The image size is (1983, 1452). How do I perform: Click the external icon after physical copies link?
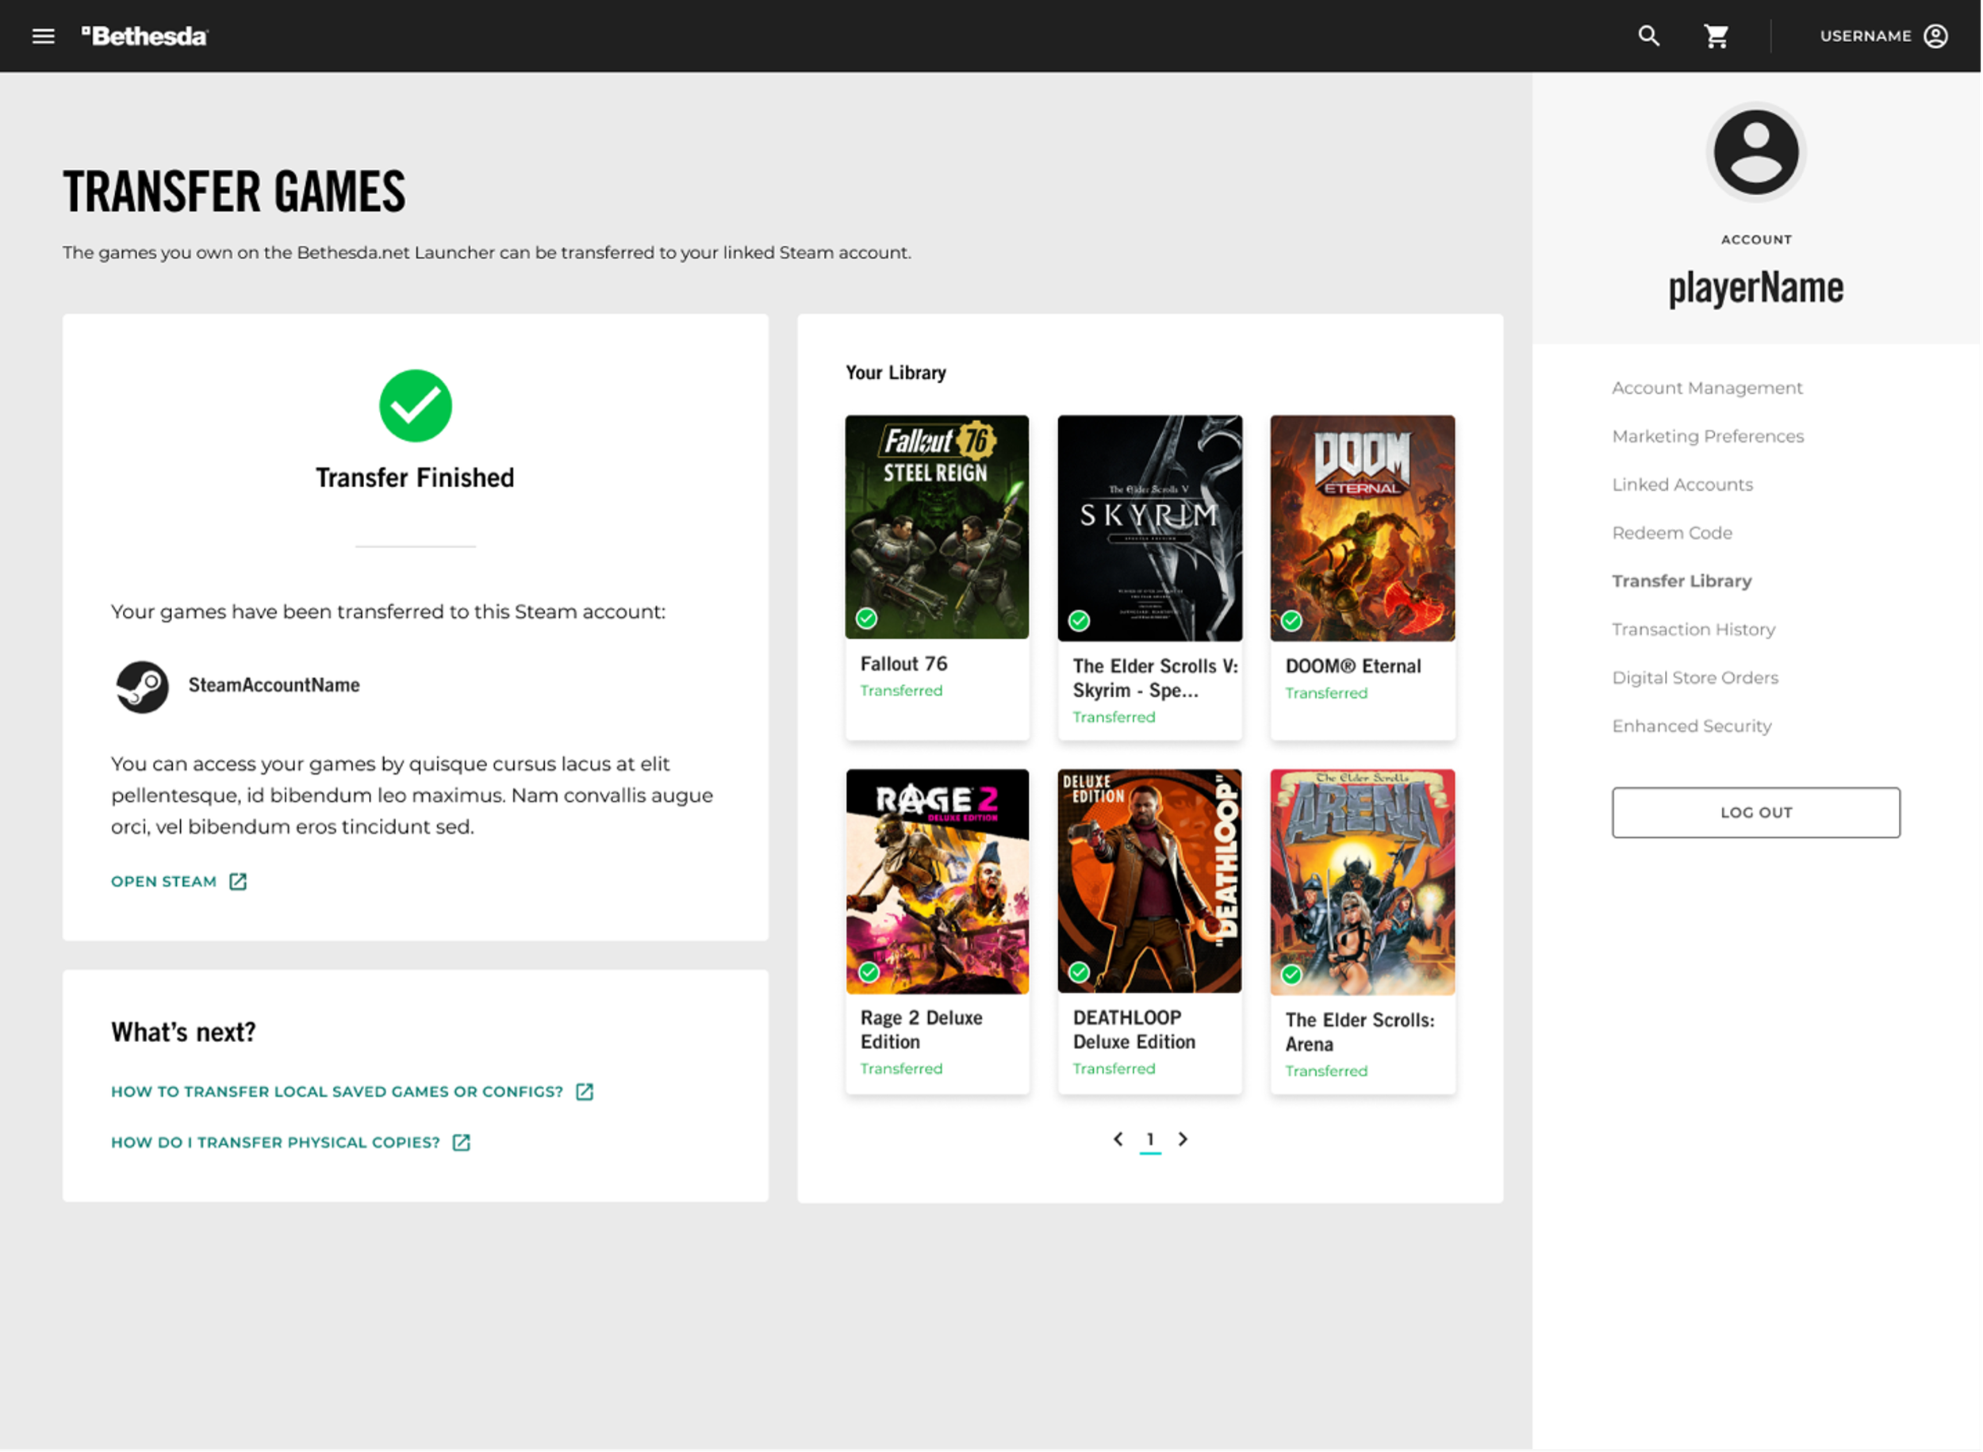point(462,1144)
